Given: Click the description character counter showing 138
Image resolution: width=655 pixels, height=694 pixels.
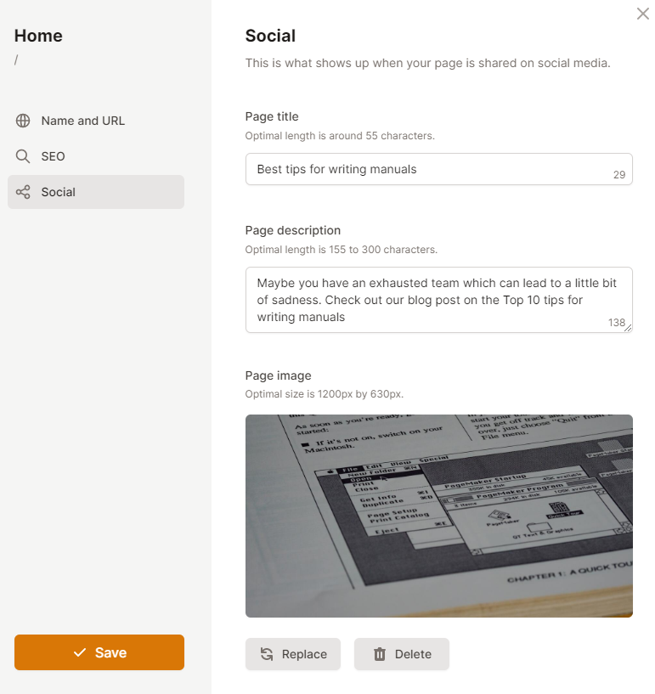Looking at the screenshot, I should (616, 323).
